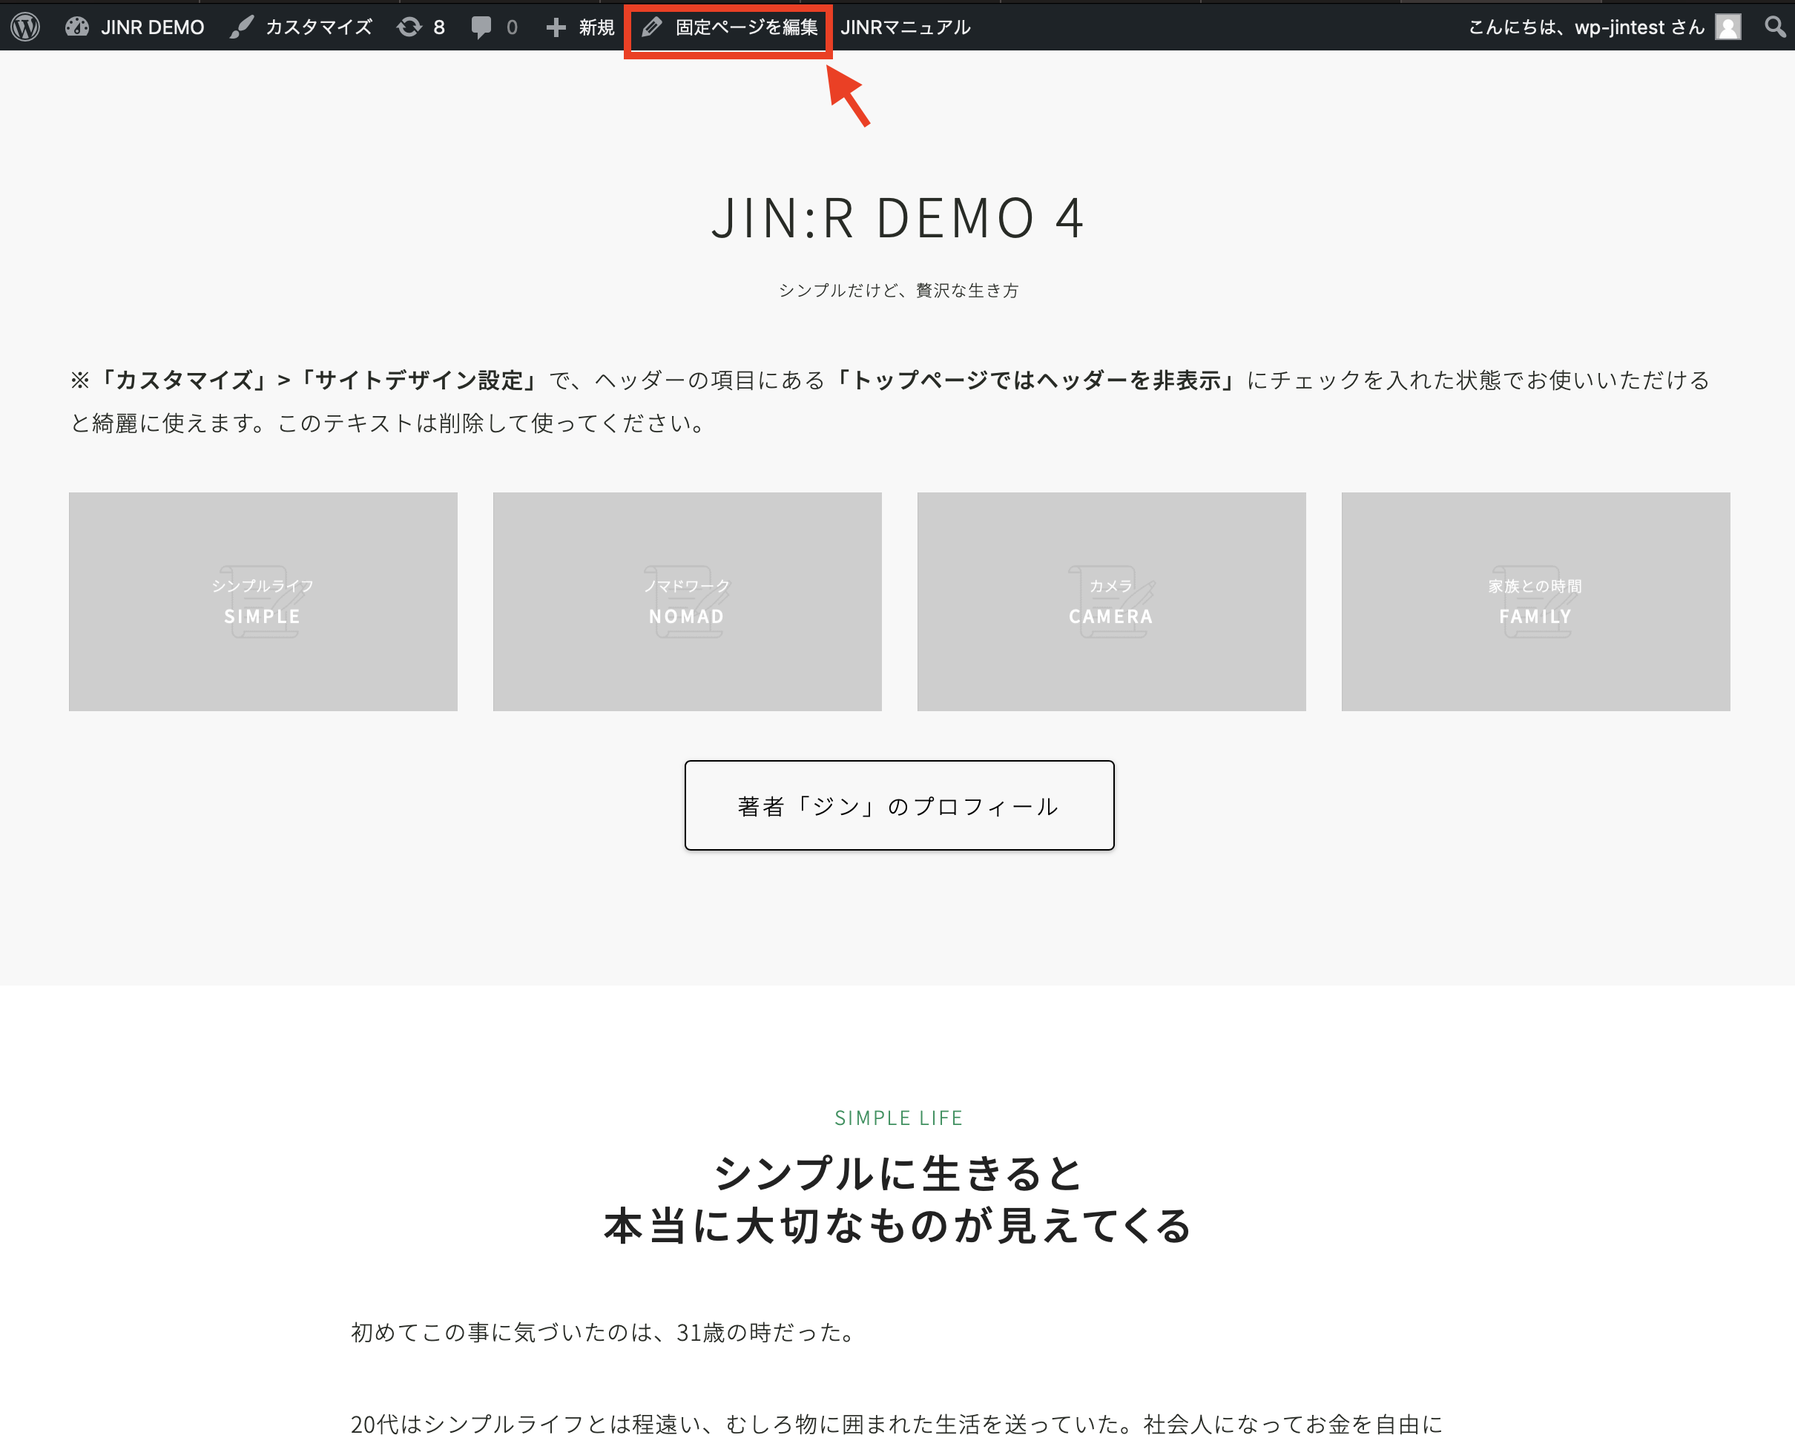The width and height of the screenshot is (1795, 1455).
Task: Open the SIMPLE シンプルライフ category card
Action: [x=263, y=601]
